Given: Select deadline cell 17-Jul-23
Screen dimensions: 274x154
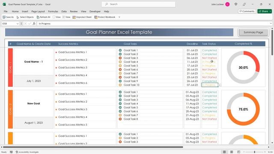Looking at the screenshot, I should pyautogui.click(x=192, y=65).
